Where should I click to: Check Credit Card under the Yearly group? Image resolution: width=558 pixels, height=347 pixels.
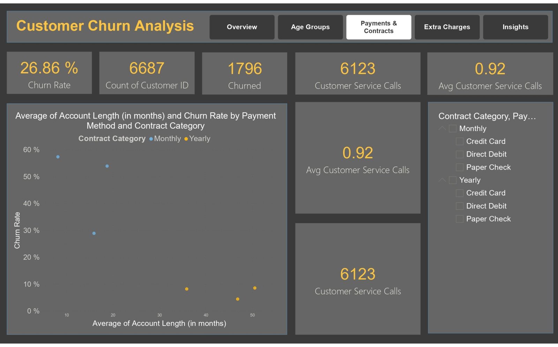click(460, 193)
